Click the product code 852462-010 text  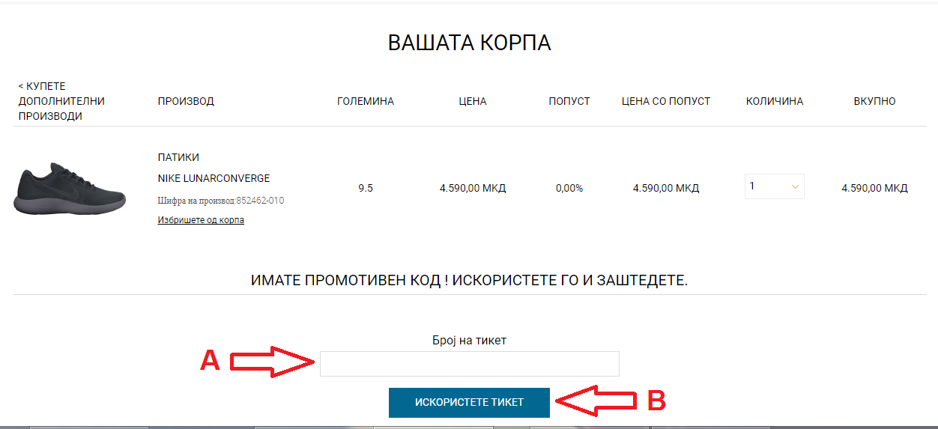tap(260, 201)
